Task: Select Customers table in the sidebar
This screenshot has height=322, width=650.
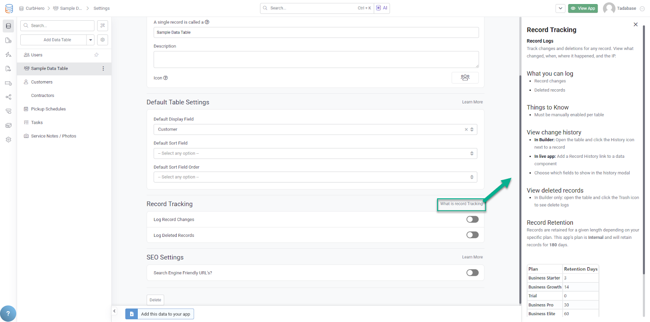Action: 42,82
